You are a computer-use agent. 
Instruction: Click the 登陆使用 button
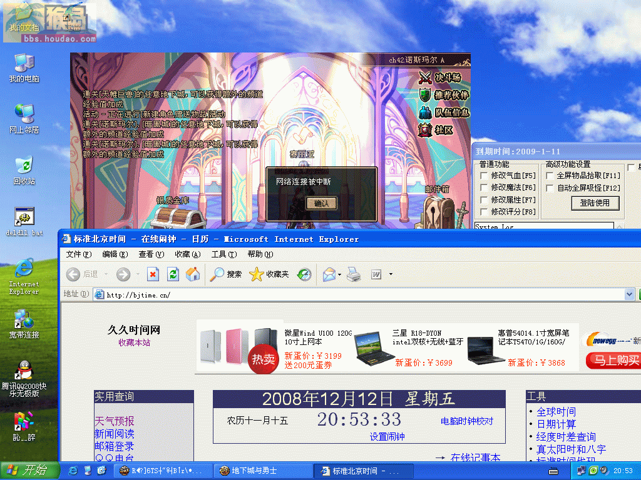coord(595,203)
